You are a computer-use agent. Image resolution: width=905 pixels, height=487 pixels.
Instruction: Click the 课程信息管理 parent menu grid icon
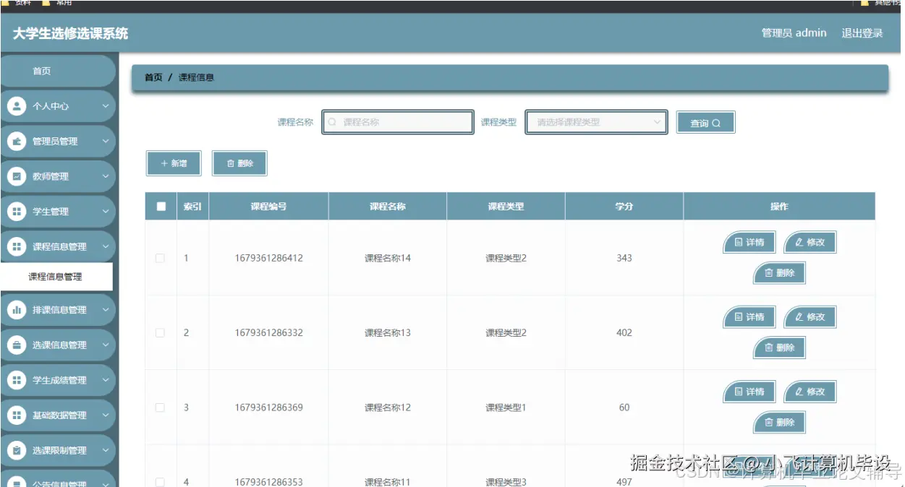click(17, 246)
